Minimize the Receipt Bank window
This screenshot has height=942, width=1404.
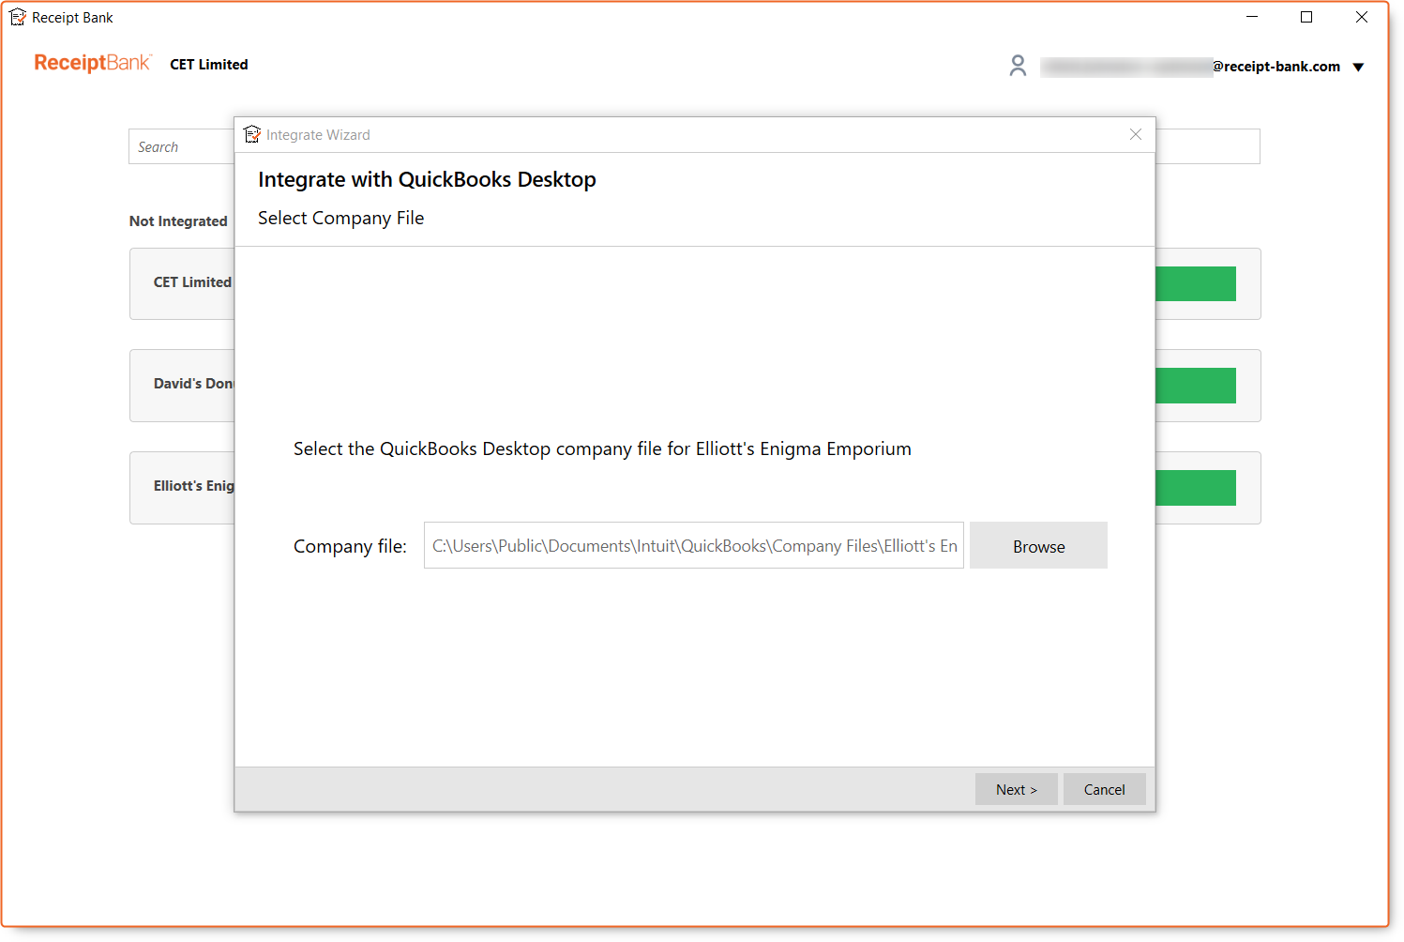pos(1252,17)
